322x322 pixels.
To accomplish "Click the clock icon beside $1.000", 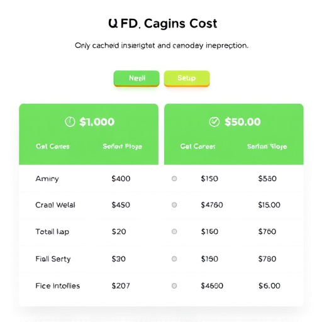I will [x=70, y=122].
